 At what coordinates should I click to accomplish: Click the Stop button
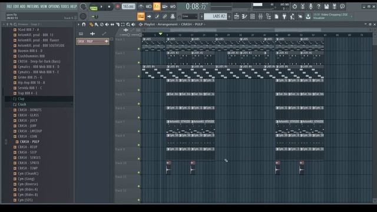[109, 6]
